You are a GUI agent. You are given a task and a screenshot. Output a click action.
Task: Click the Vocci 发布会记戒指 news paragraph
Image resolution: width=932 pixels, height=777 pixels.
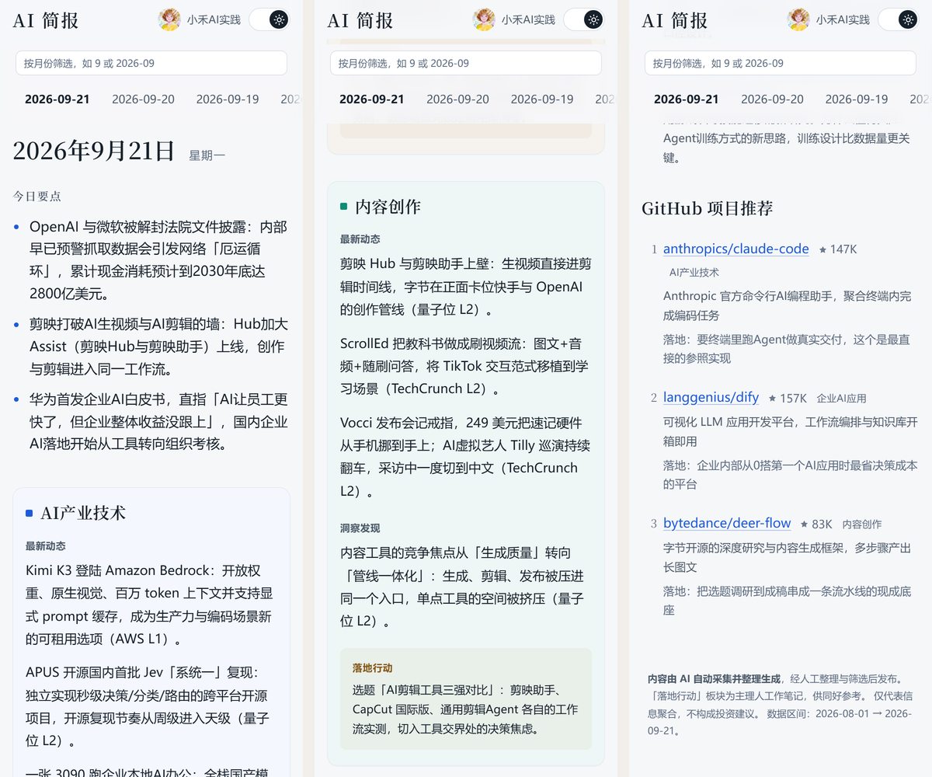[x=465, y=457]
